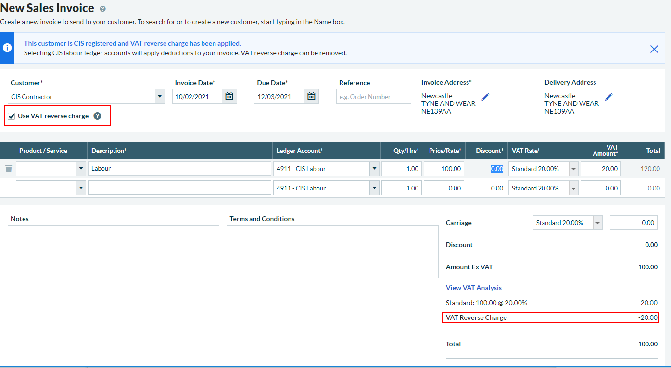Open Product / Service dropdown on second row
The height and width of the screenshot is (368, 671).
pyautogui.click(x=81, y=188)
